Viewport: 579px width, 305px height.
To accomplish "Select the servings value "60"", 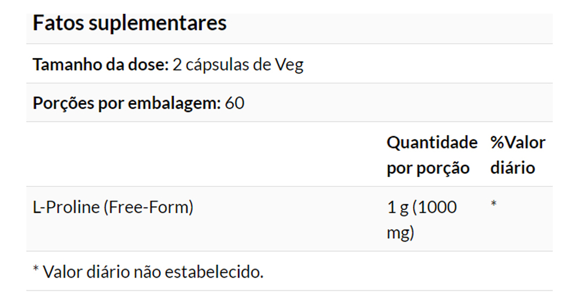I will pos(235,103).
